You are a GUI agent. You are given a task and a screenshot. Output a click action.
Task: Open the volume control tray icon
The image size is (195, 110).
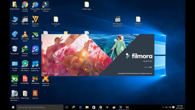[170, 107]
